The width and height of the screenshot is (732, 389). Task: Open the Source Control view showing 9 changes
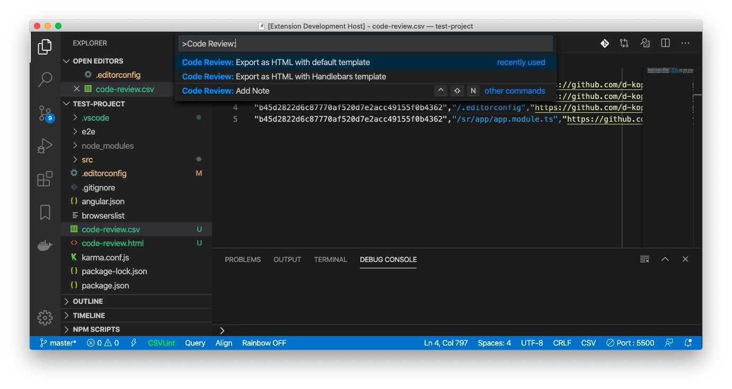pos(45,113)
